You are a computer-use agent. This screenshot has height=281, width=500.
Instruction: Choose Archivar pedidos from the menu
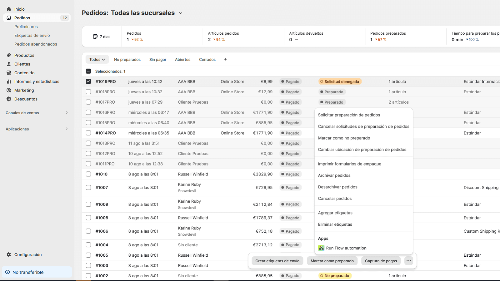334,175
